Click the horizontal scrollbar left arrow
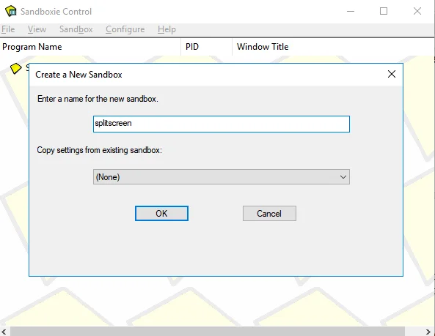The image size is (435, 336). coord(4,332)
